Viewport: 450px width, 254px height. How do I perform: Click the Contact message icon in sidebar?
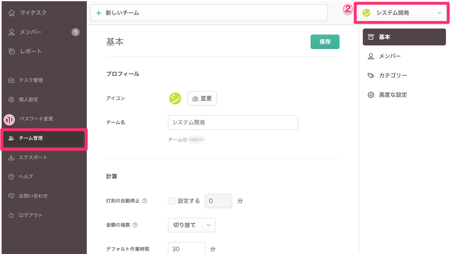pos(11,196)
